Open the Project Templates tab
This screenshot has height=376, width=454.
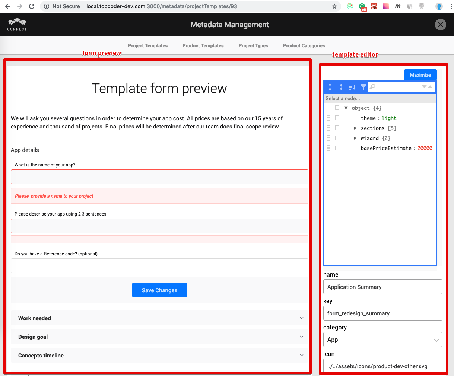click(x=148, y=46)
